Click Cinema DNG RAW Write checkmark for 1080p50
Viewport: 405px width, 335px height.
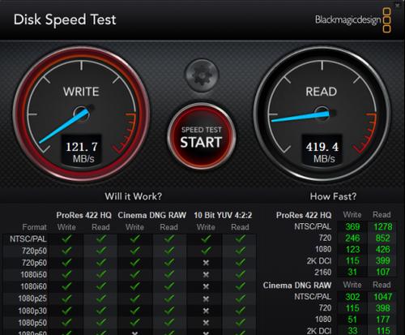[x=135, y=323]
